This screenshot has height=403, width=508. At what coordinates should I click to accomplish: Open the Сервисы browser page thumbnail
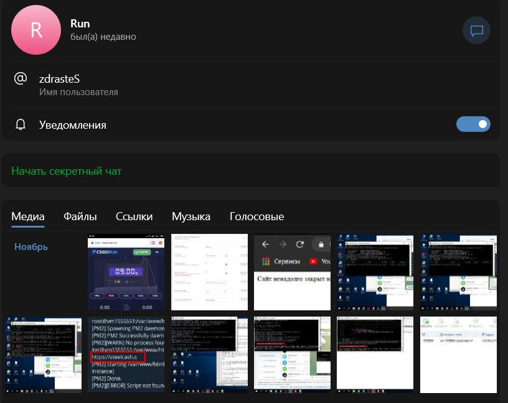click(292, 272)
